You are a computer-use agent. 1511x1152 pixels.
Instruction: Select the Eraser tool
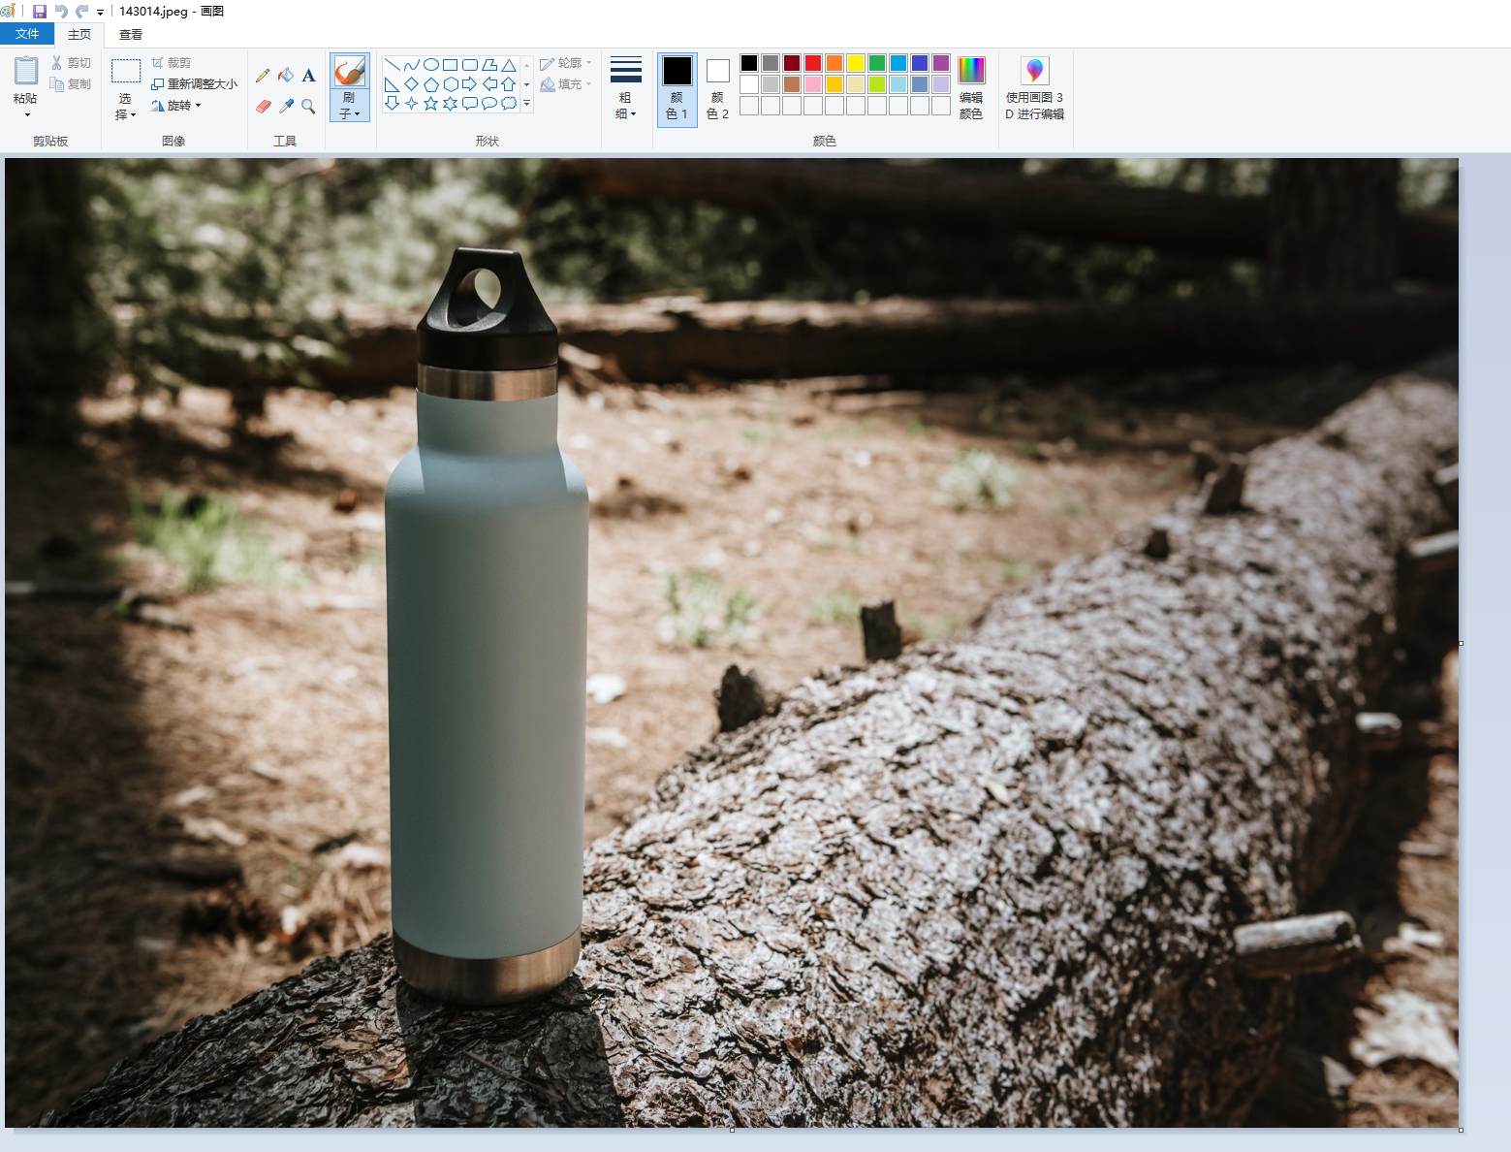pyautogui.click(x=264, y=106)
